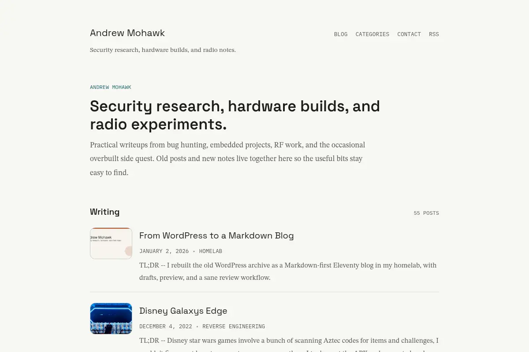The height and width of the screenshot is (352, 529).
Task: Open 'From WordPress to a Markdown Blog' title
Action: coord(216,235)
